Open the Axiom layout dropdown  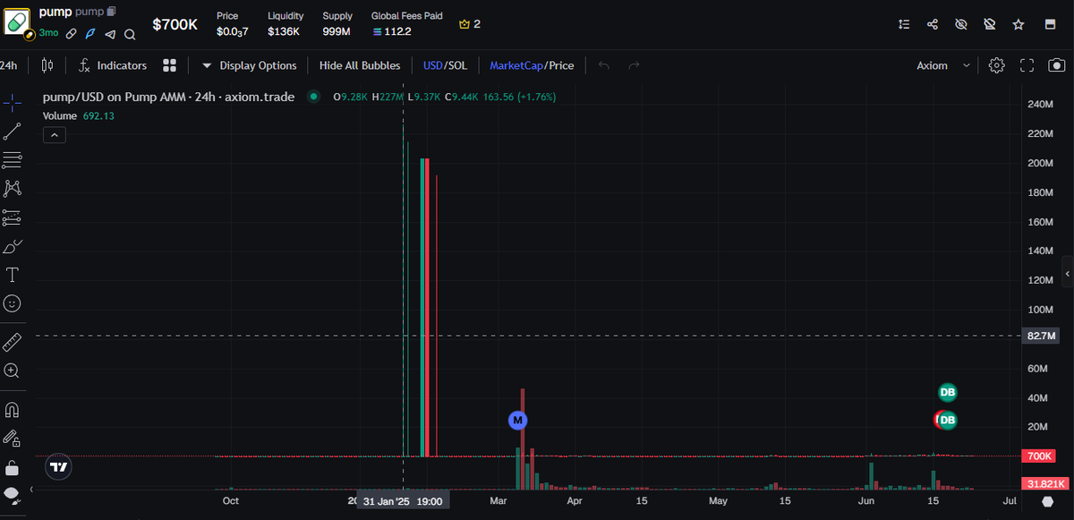tap(943, 65)
